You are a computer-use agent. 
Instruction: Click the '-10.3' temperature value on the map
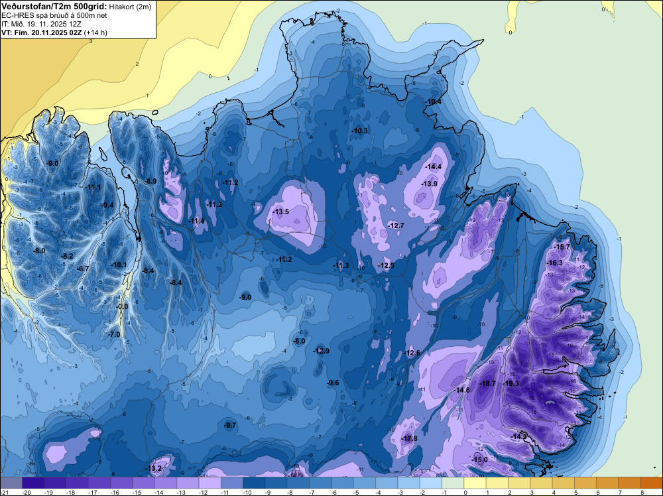coord(360,131)
